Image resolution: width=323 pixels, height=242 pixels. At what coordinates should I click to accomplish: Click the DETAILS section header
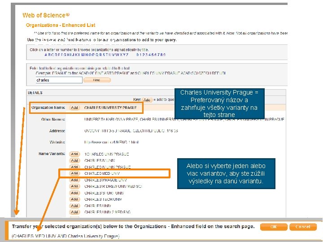tap(35, 93)
